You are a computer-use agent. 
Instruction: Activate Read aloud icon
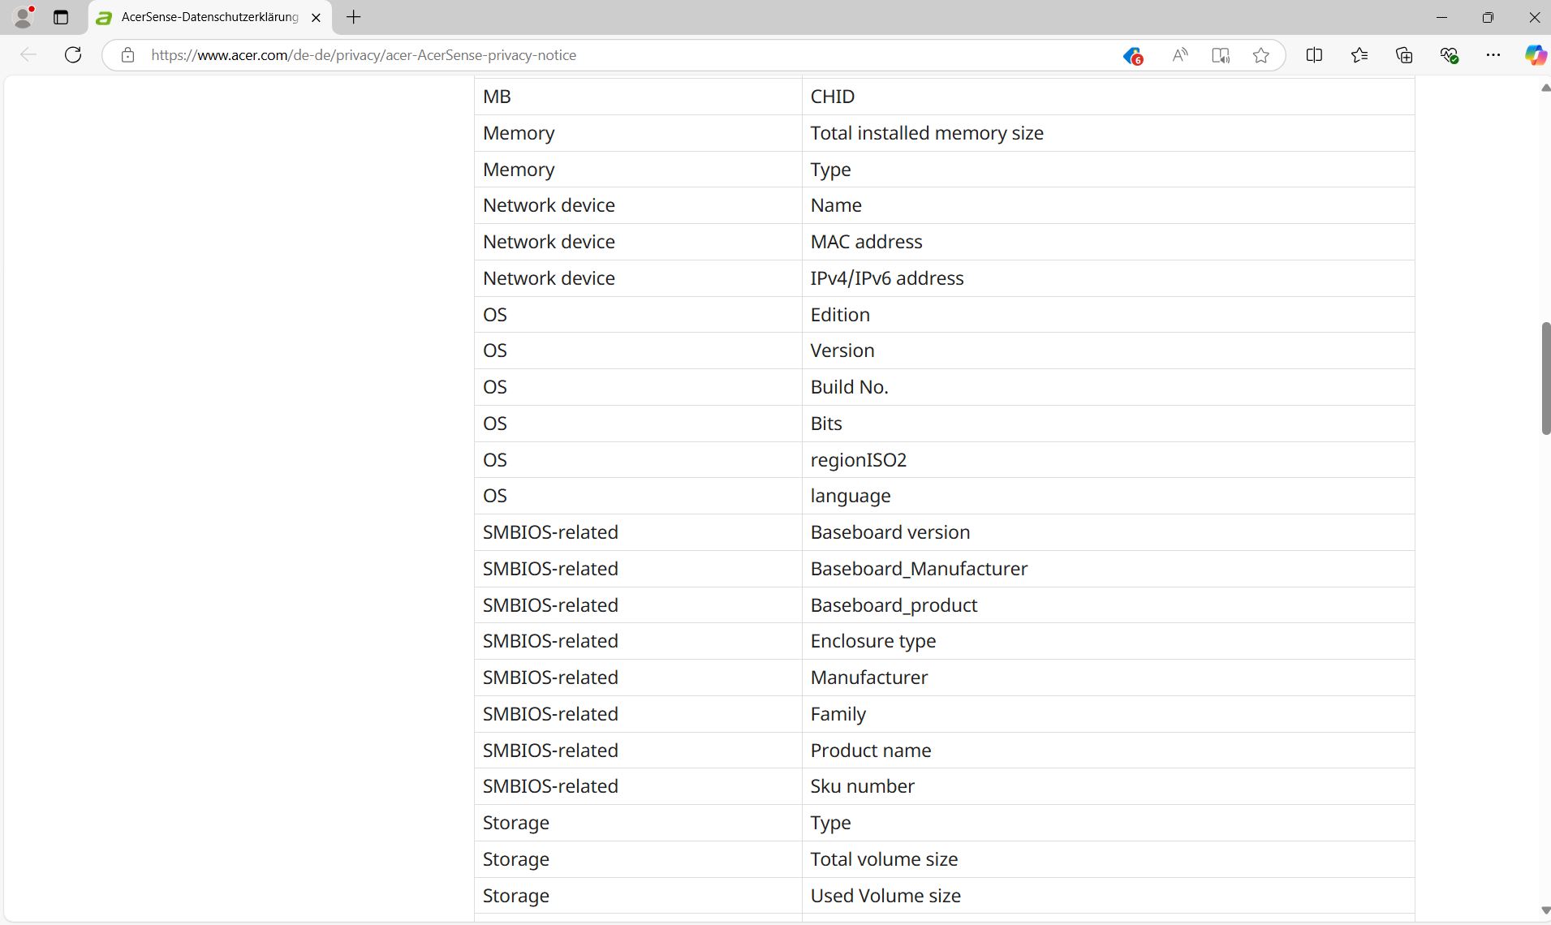(1179, 55)
